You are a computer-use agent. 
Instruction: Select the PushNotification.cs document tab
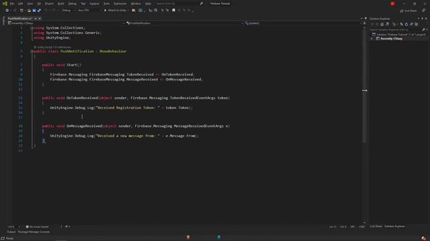click(19, 19)
